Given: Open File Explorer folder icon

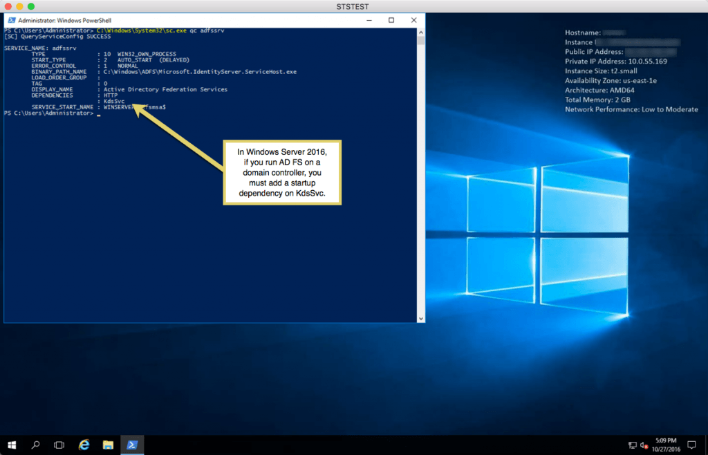Looking at the screenshot, I should 108,445.
